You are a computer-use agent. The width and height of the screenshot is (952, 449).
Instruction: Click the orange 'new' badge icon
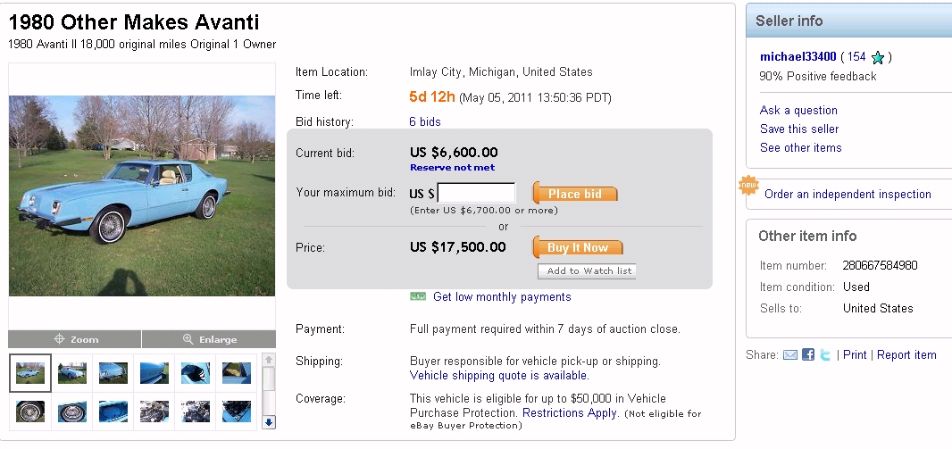[x=747, y=186]
